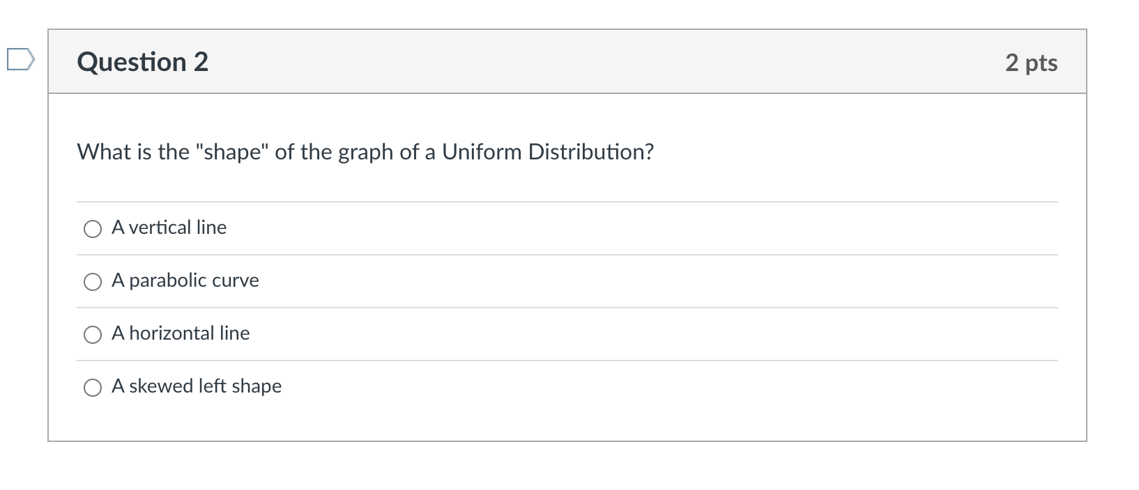Click the circle beside 'A skewed left shape'
1139x490 pixels.
(x=92, y=387)
